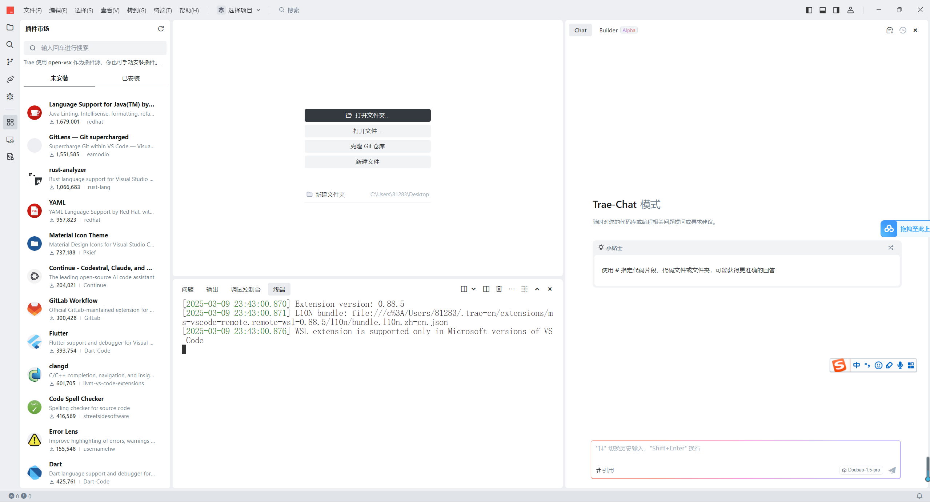Viewport: 930px width, 502px height.
Task: Toggle the right AI sidebar layout
Action: point(836,10)
